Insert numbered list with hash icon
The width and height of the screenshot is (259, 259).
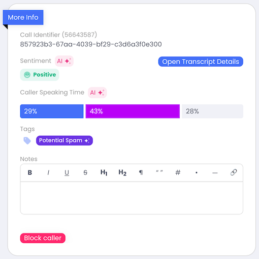(178, 172)
